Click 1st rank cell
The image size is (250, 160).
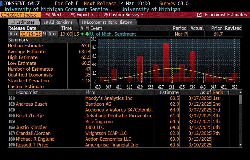216,98
